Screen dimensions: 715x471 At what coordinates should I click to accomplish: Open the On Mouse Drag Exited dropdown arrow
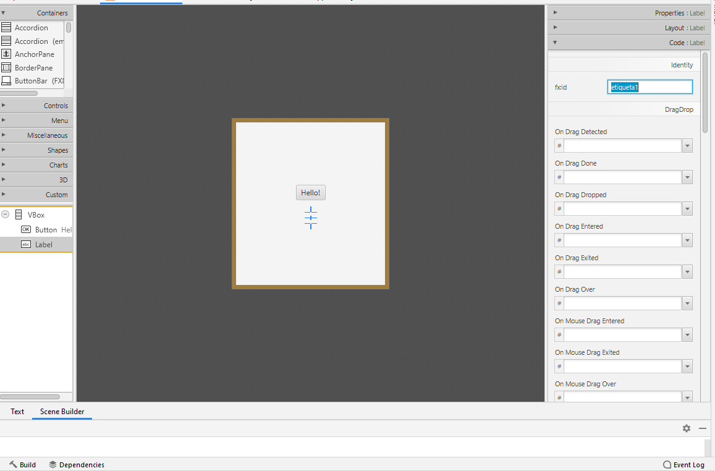pos(687,367)
